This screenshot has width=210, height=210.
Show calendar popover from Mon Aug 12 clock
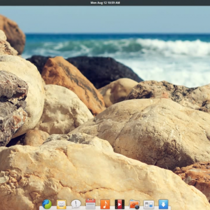[105, 3]
